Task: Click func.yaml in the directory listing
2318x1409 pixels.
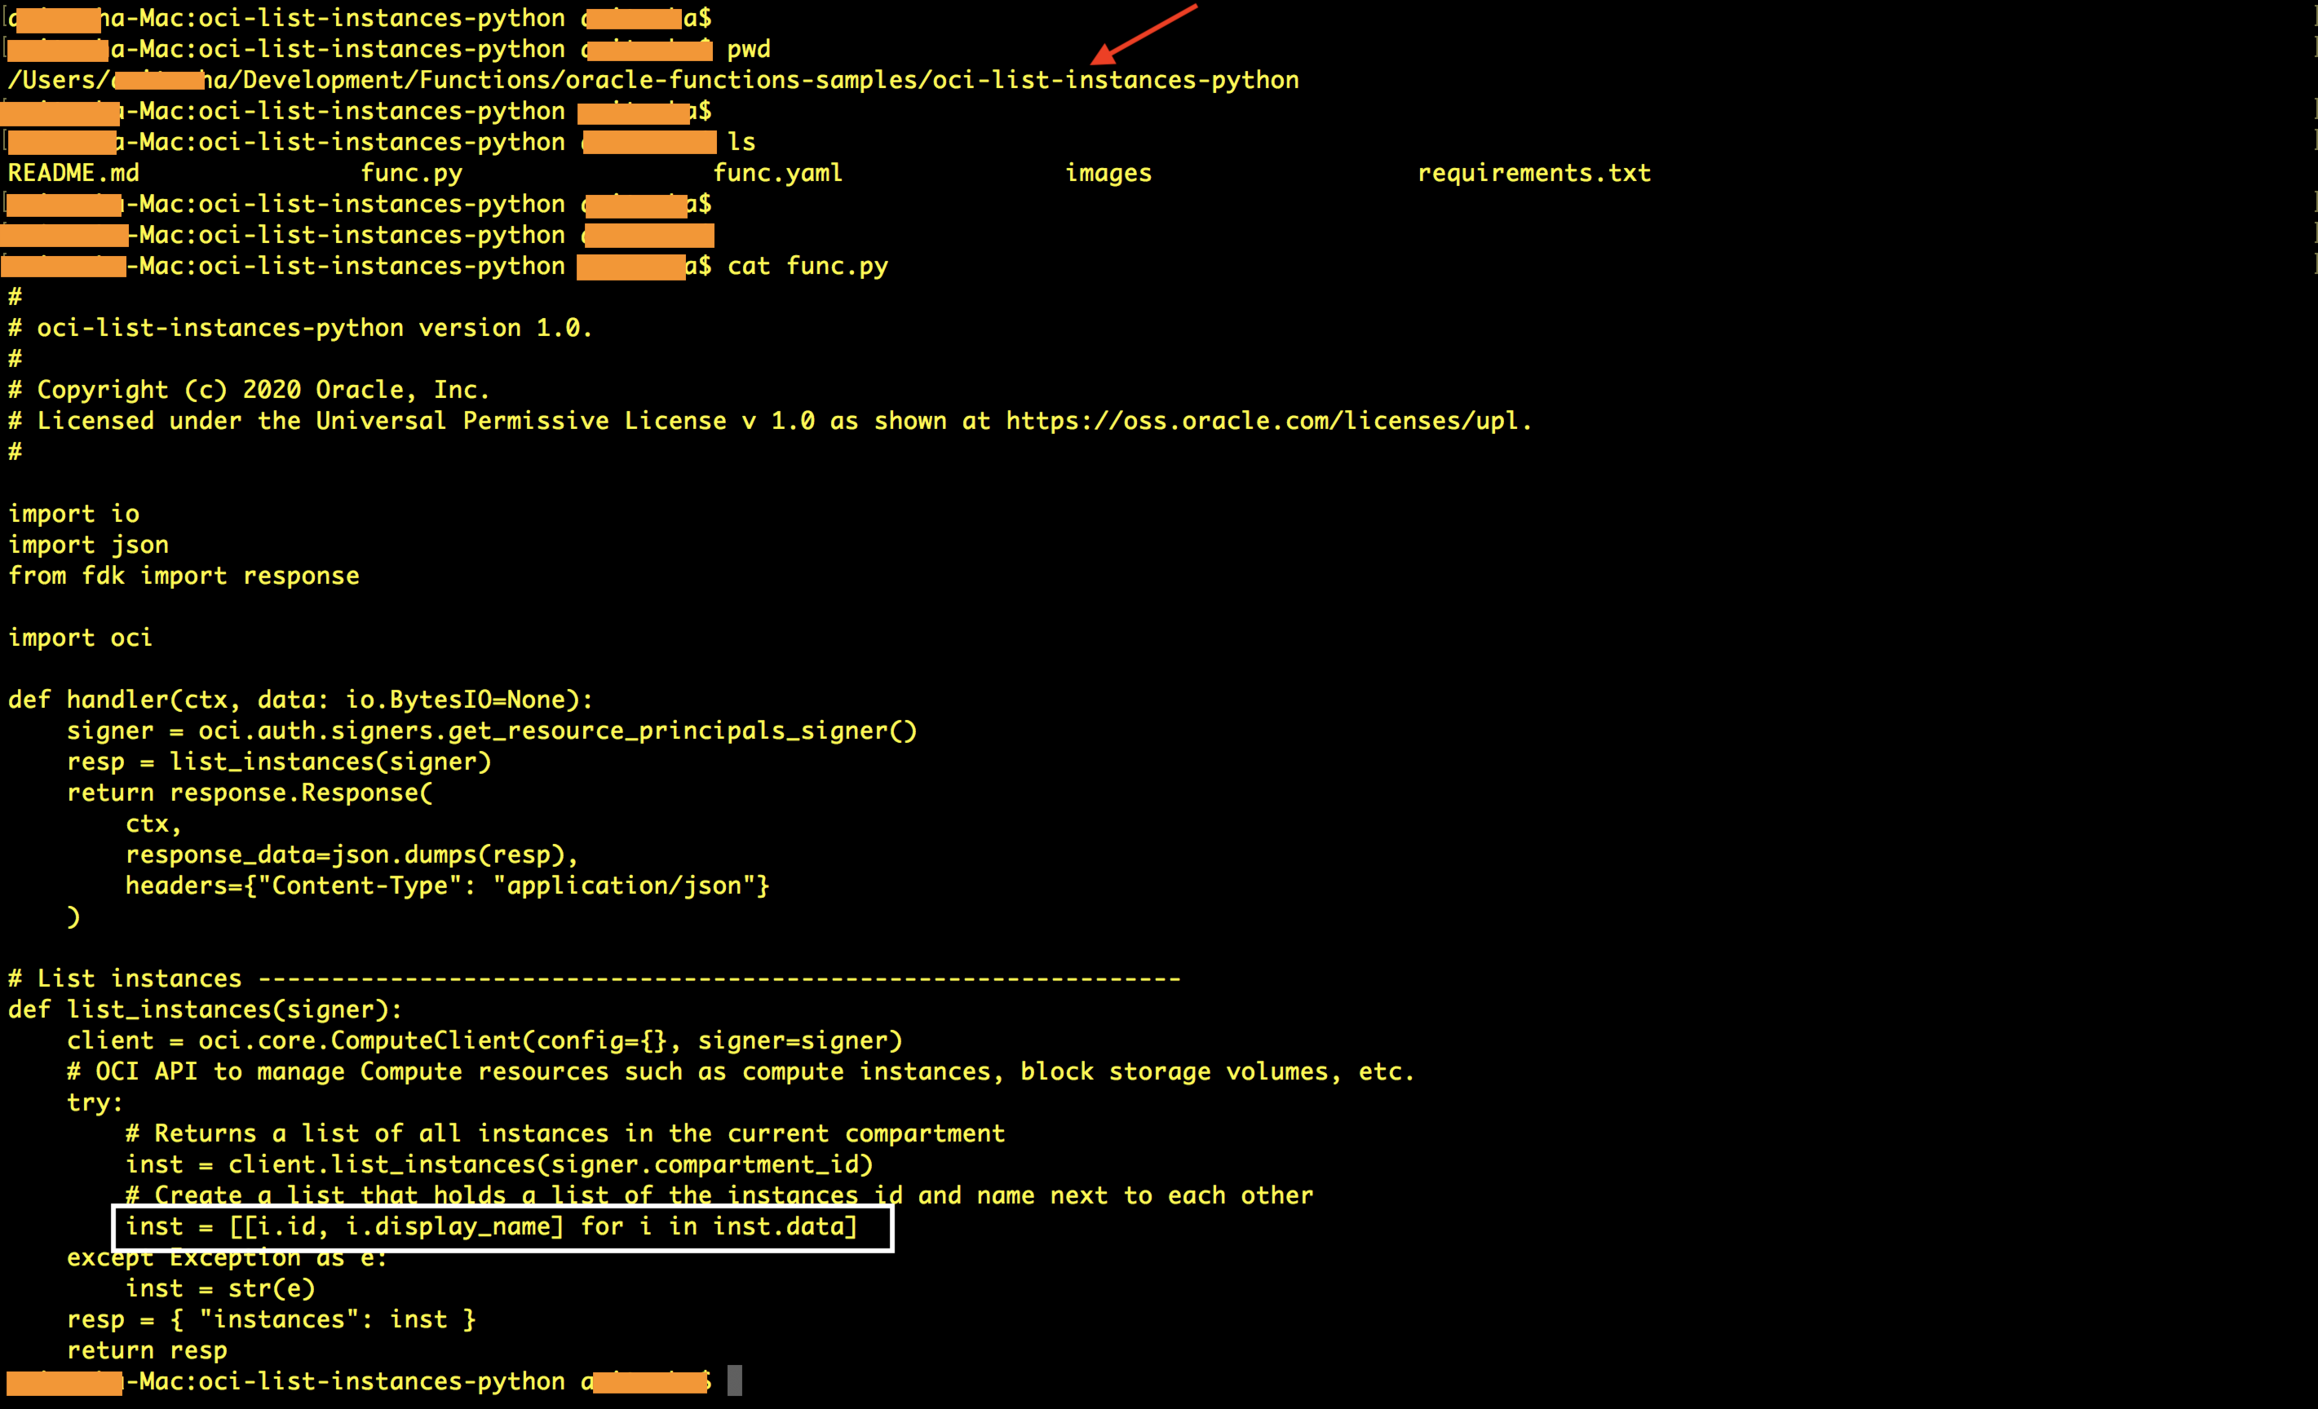Action: [x=777, y=173]
